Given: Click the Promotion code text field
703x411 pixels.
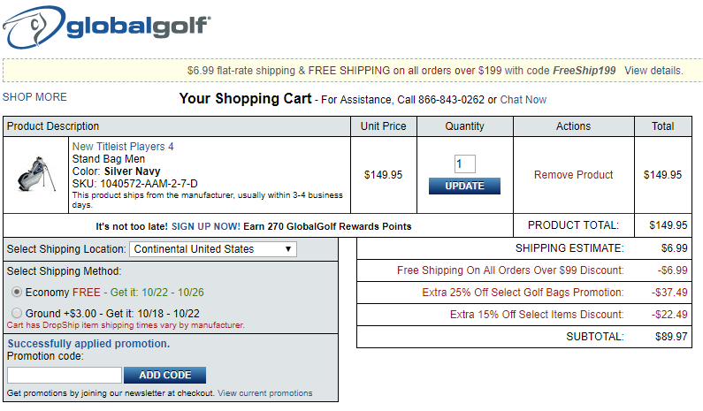Looking at the screenshot, I should pos(64,375).
